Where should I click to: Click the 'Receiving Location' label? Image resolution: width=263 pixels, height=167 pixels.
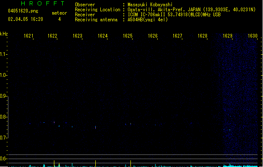click(x=97, y=10)
